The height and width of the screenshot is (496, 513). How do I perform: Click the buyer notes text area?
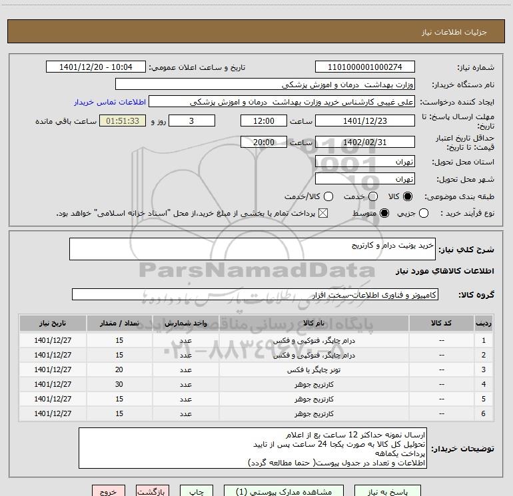pyautogui.click(x=253, y=448)
